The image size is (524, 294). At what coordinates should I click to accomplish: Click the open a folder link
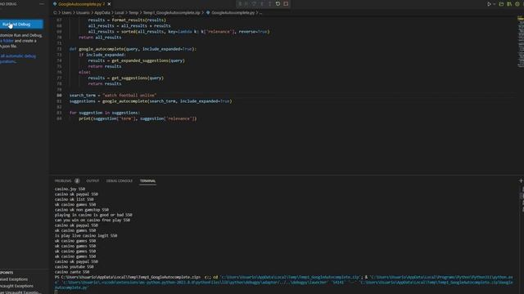(7, 41)
